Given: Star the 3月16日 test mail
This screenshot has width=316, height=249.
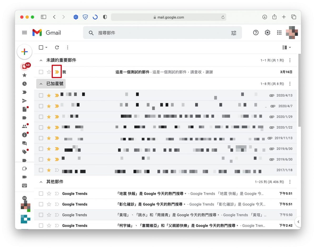Looking at the screenshot, I should click(49, 72).
